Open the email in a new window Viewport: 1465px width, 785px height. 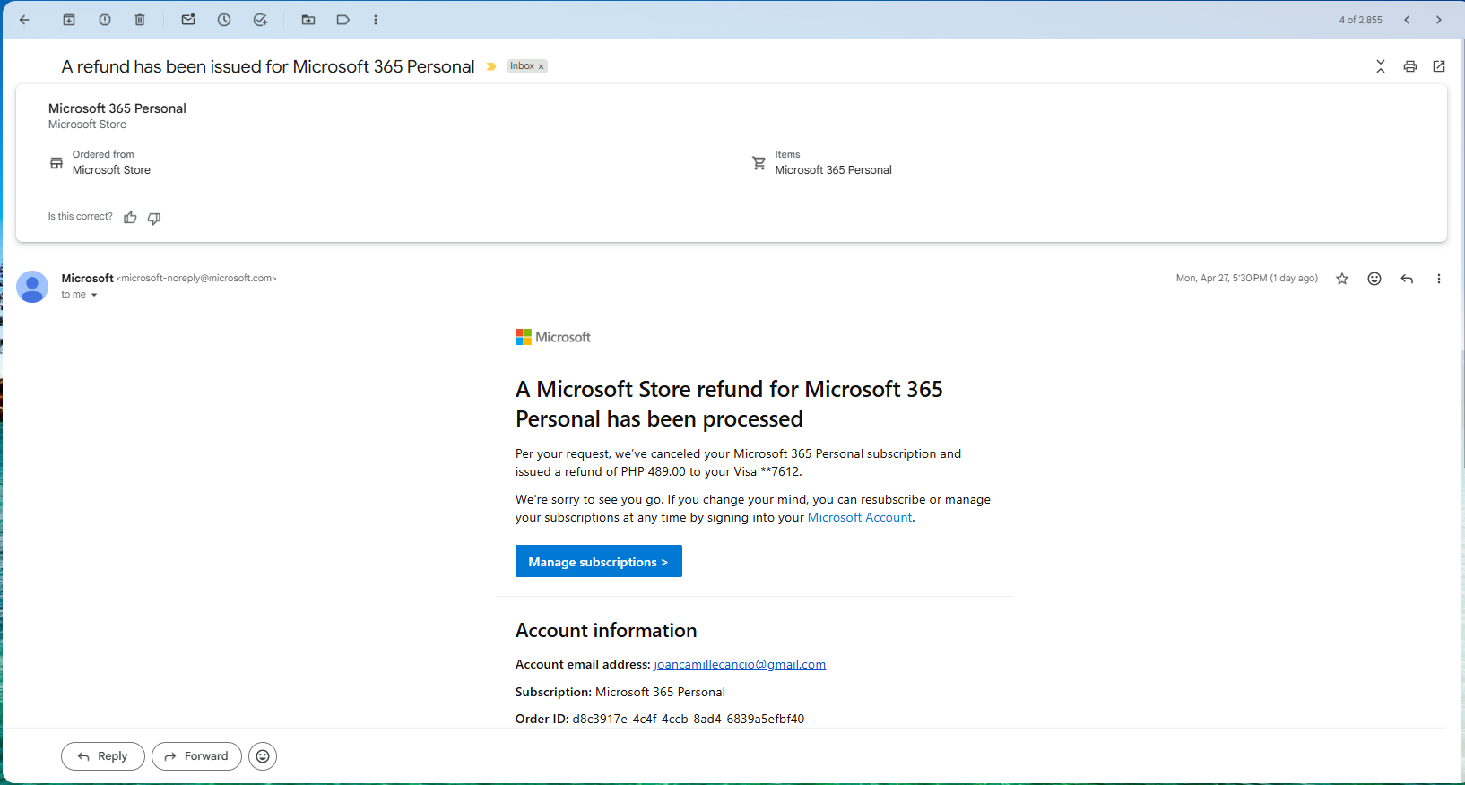(1439, 66)
